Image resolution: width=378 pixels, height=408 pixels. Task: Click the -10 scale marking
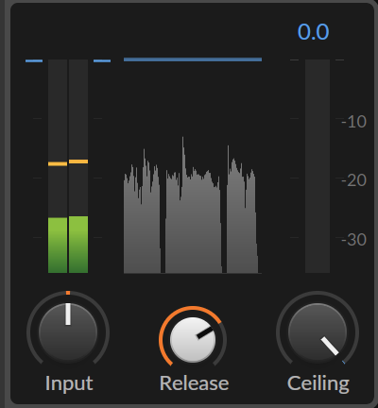(353, 122)
